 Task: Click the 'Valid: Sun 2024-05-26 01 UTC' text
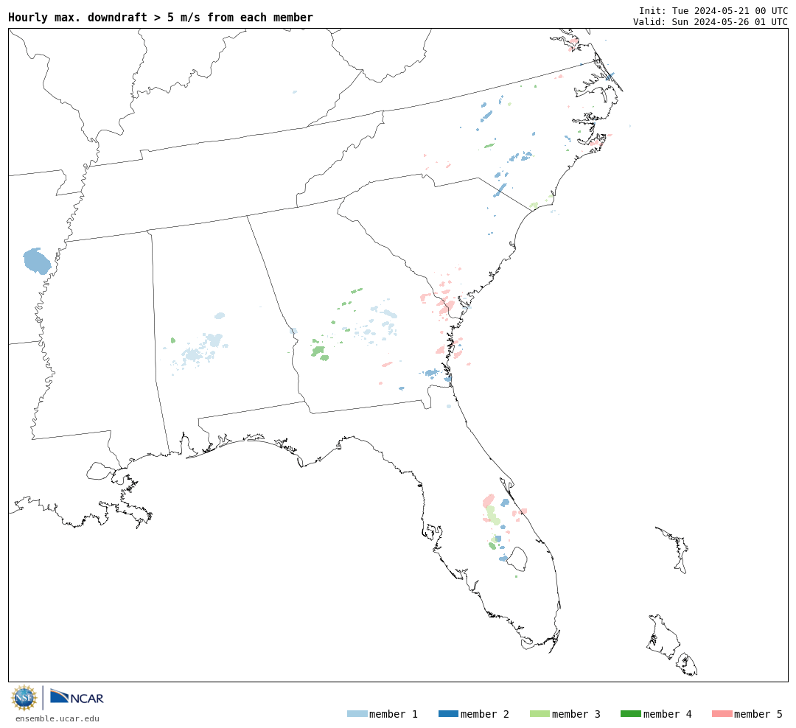(711, 22)
